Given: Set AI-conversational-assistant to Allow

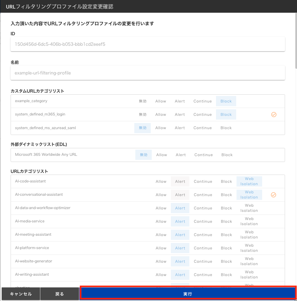Looking at the screenshot, I should (161, 195).
